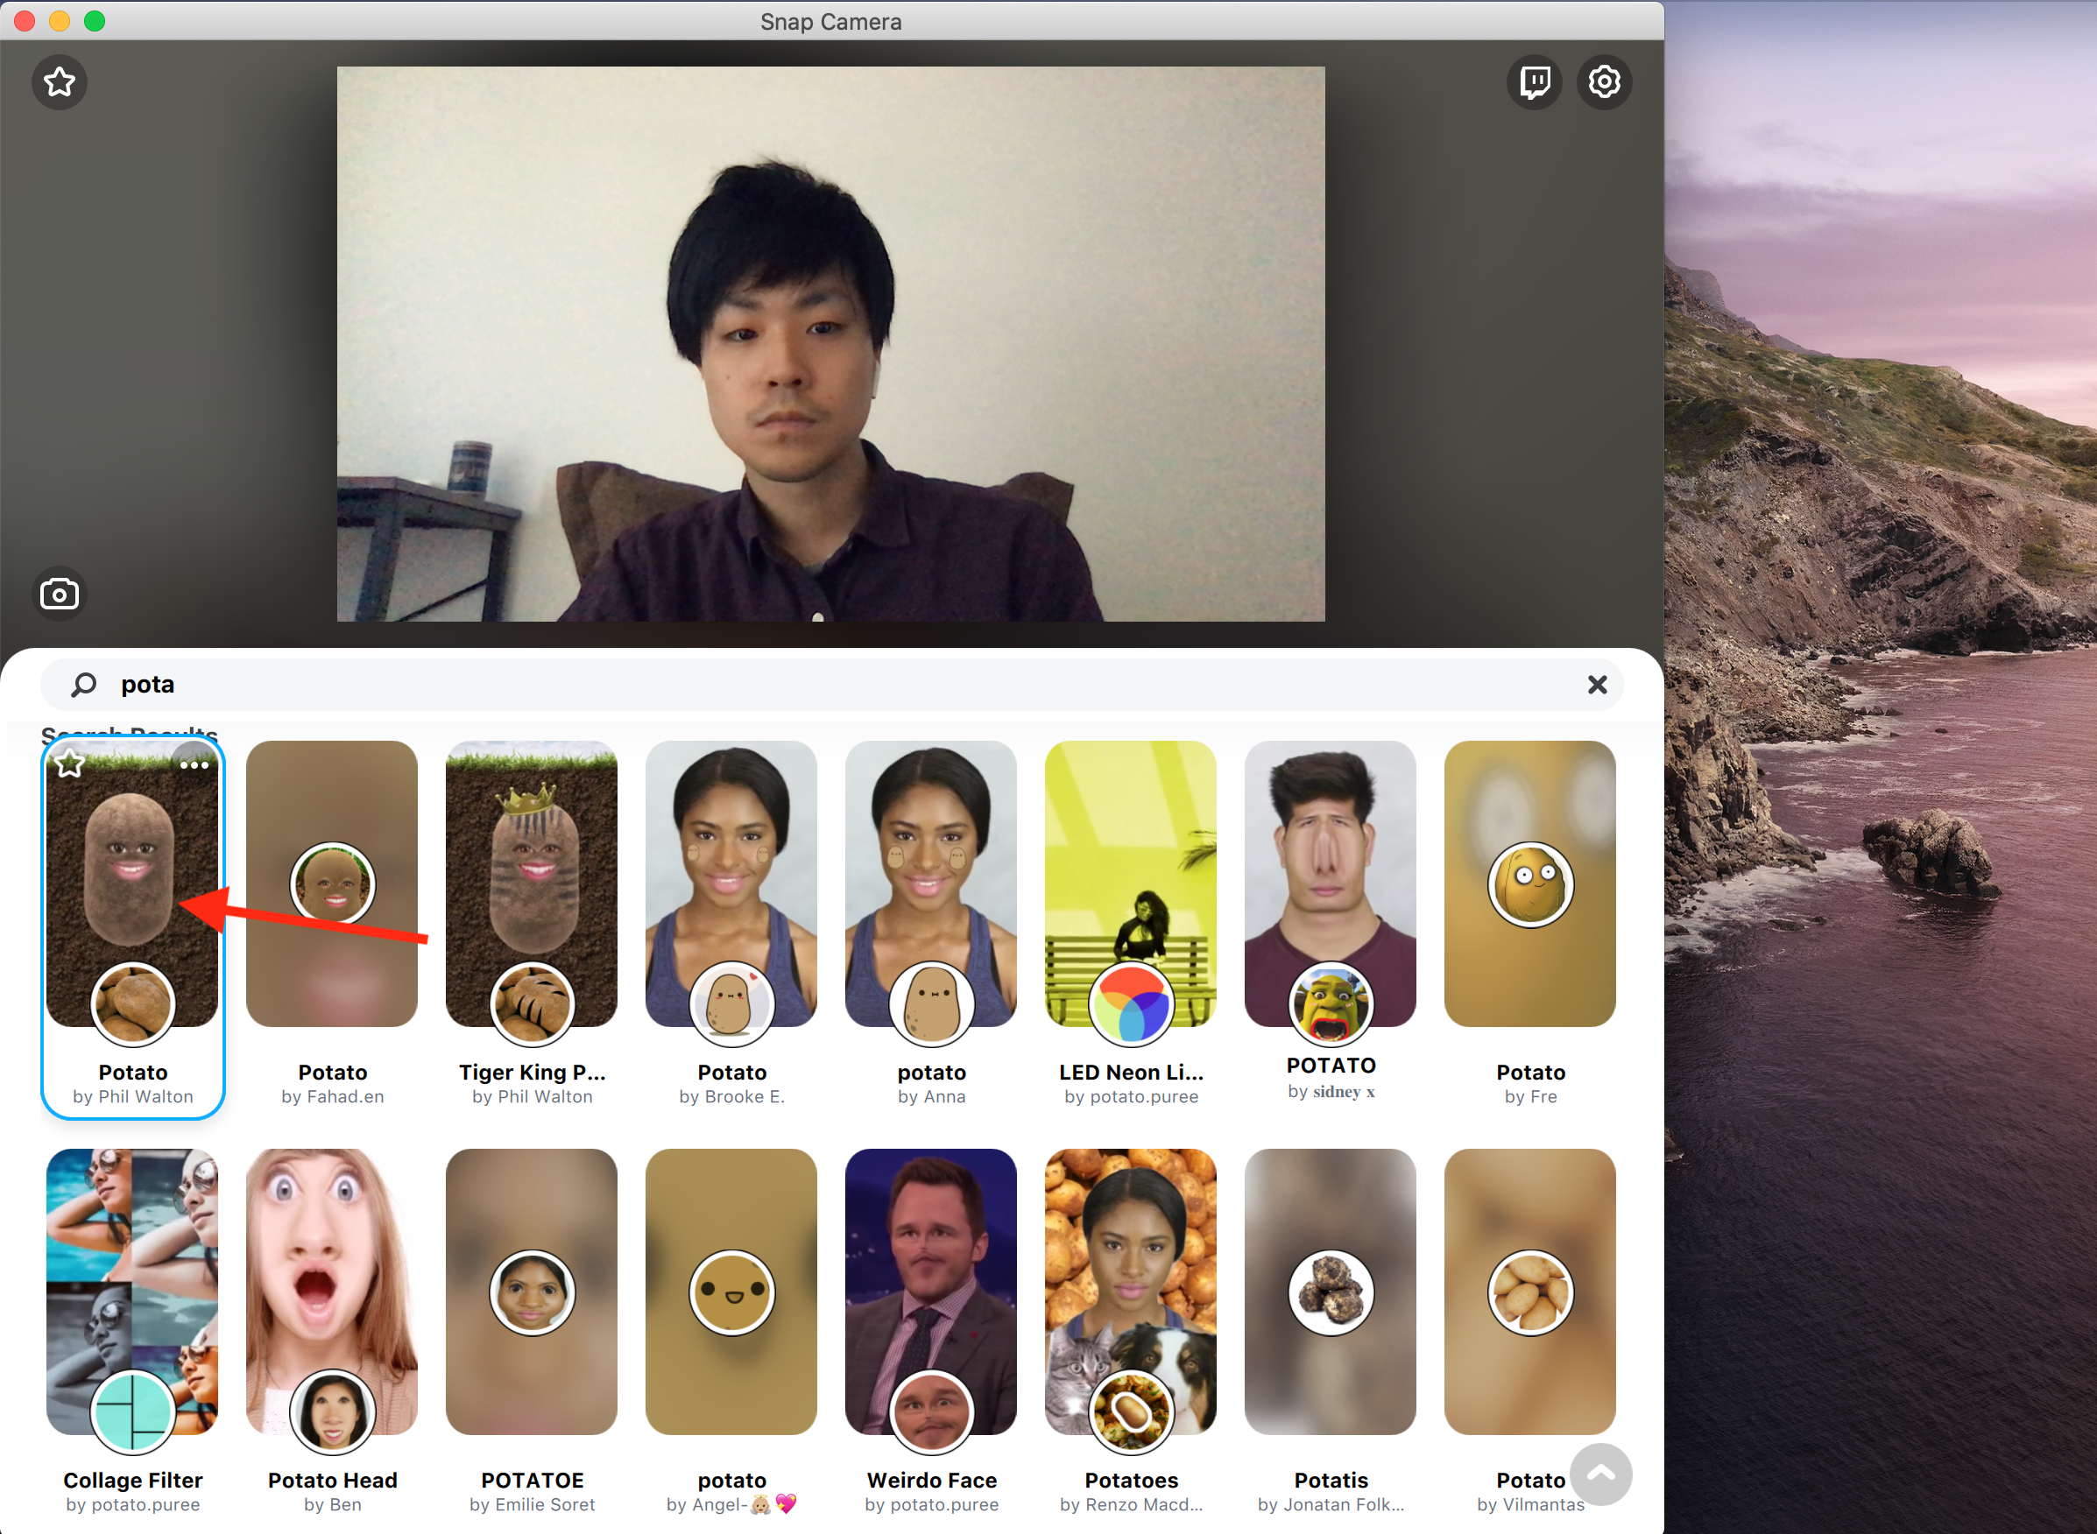Take a photo with the camera icon
The height and width of the screenshot is (1534, 2097).
tap(60, 594)
